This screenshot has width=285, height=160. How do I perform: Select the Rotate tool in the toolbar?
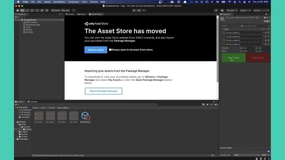point(28,11)
